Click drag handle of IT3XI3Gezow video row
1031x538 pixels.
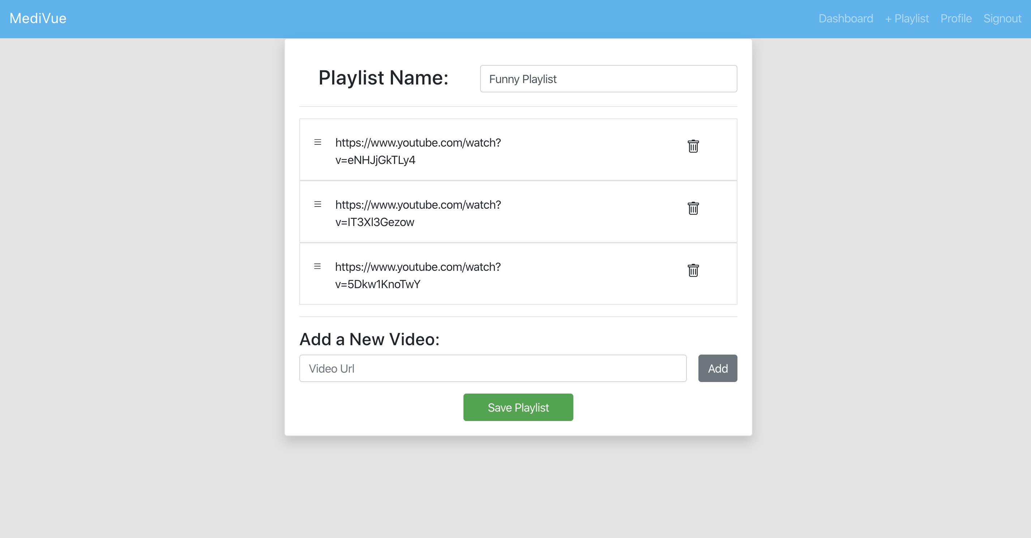pos(317,204)
